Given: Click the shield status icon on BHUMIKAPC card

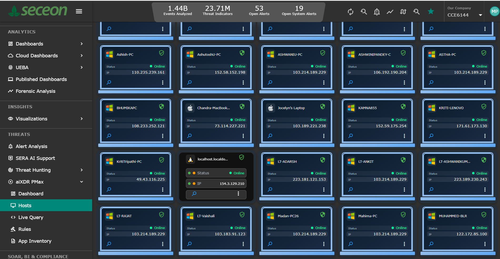Looking at the screenshot, I should pyautogui.click(x=162, y=106).
